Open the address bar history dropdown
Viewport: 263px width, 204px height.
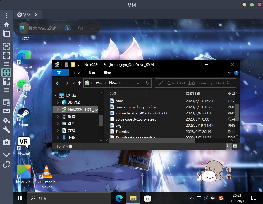tap(138, 83)
